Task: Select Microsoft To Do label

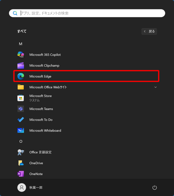Action: click(41, 120)
